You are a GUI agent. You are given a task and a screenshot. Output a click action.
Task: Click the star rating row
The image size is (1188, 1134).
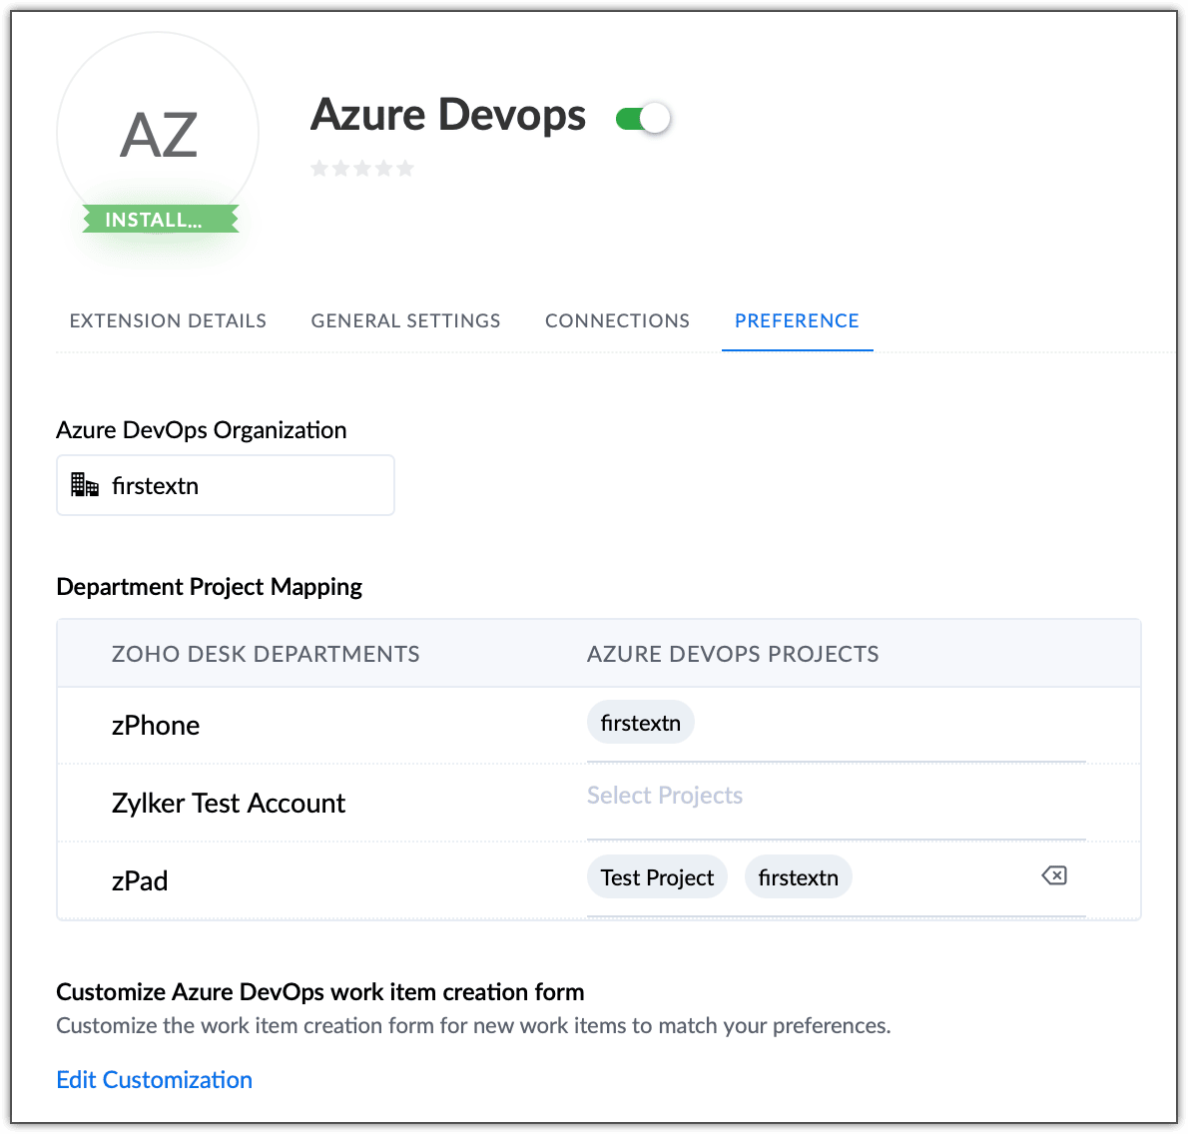(362, 168)
